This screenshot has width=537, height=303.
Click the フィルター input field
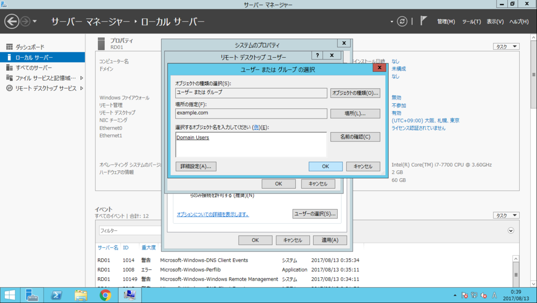[x=130, y=231]
